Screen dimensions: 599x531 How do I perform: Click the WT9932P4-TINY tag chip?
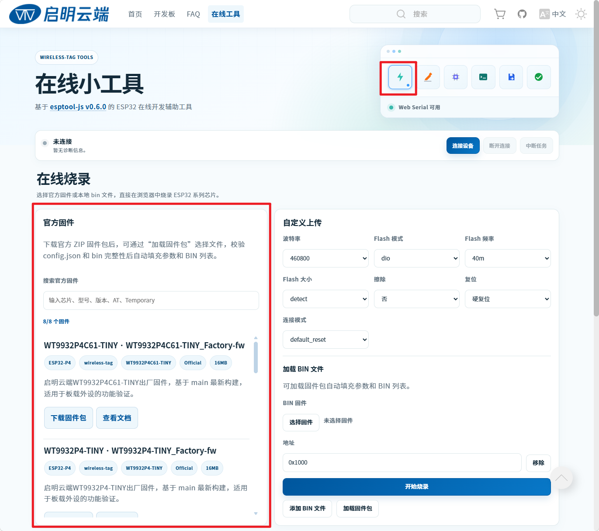tap(144, 468)
